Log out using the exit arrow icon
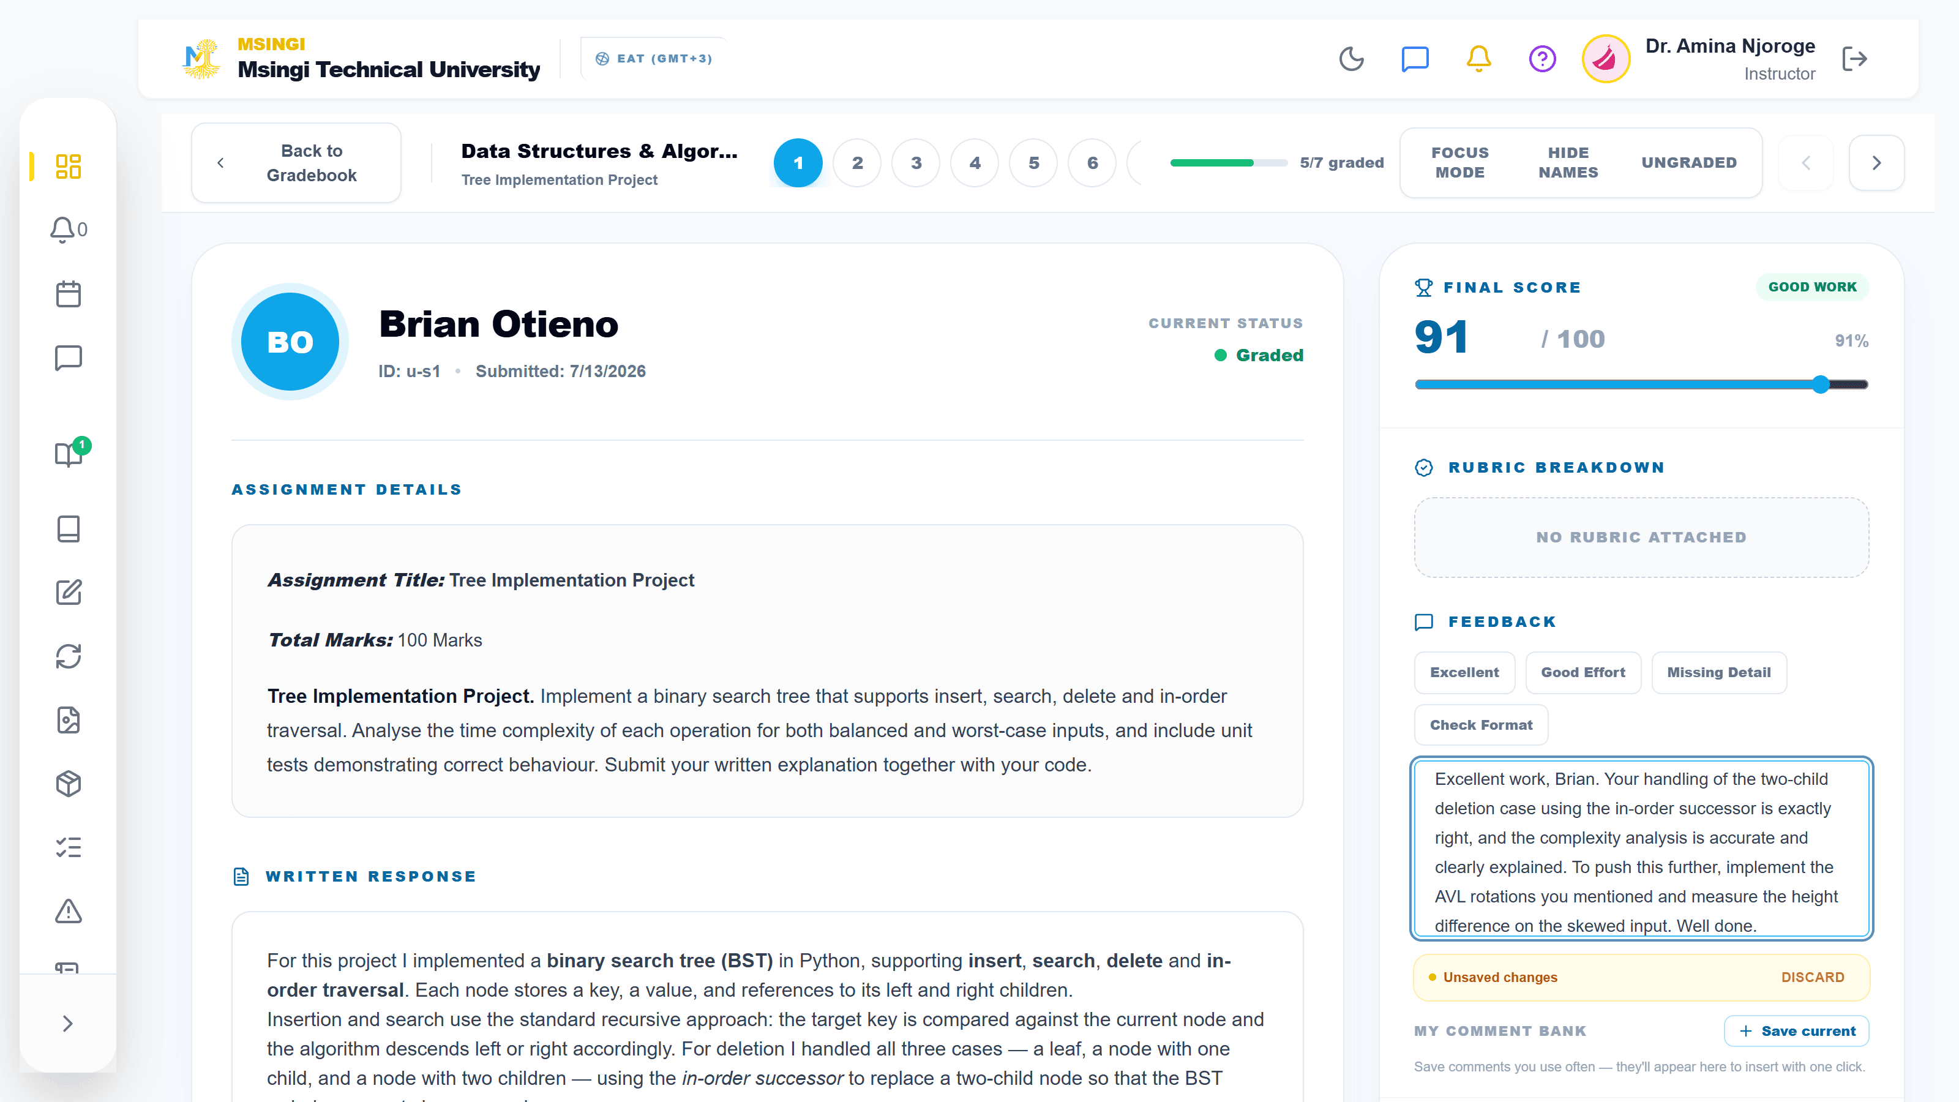Image resolution: width=1959 pixels, height=1102 pixels. click(x=1855, y=59)
